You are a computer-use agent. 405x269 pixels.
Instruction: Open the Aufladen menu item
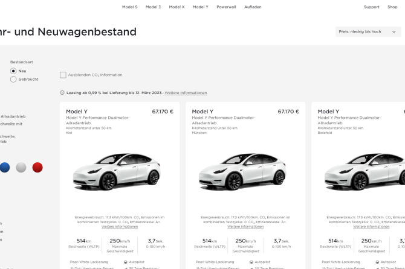click(x=253, y=7)
